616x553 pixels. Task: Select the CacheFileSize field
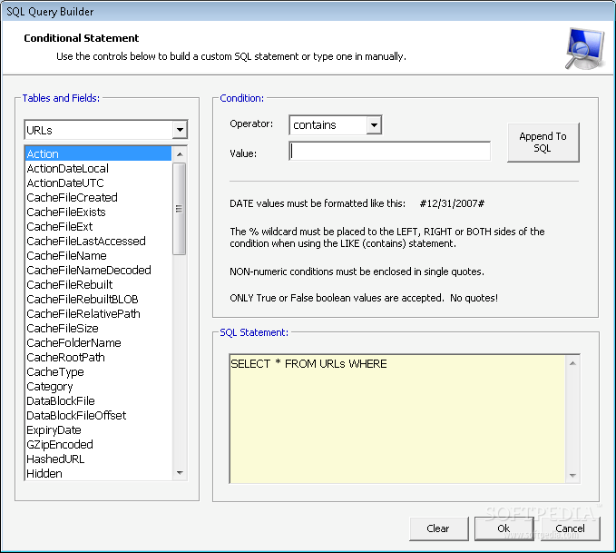point(99,329)
